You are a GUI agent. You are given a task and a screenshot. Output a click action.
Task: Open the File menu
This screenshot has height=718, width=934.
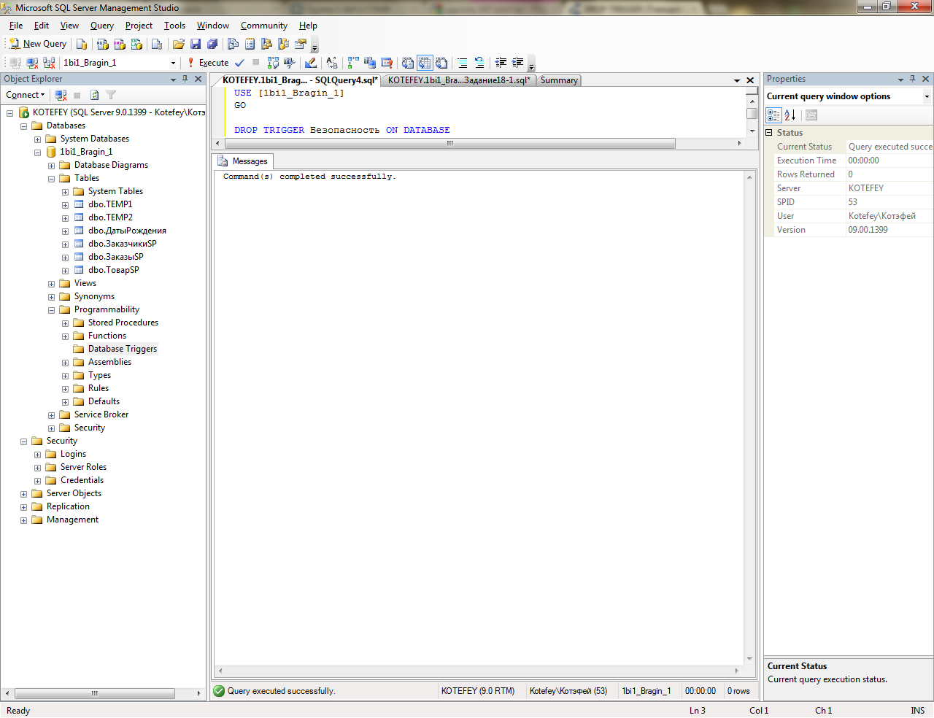coord(16,26)
